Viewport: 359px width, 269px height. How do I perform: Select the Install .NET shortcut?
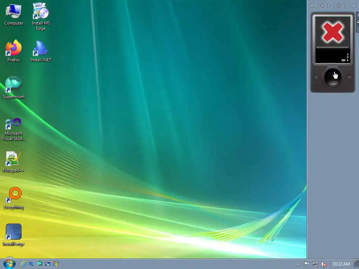[x=41, y=51]
